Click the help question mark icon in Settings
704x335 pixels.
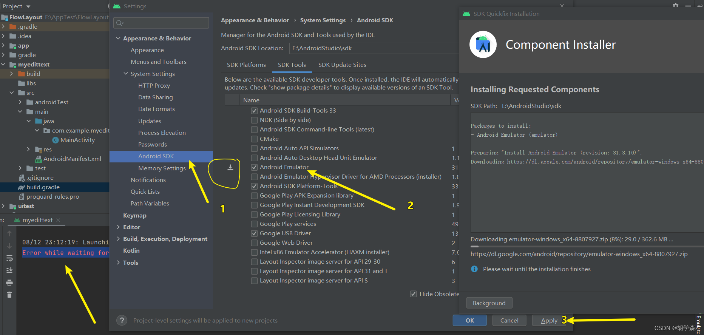(122, 321)
